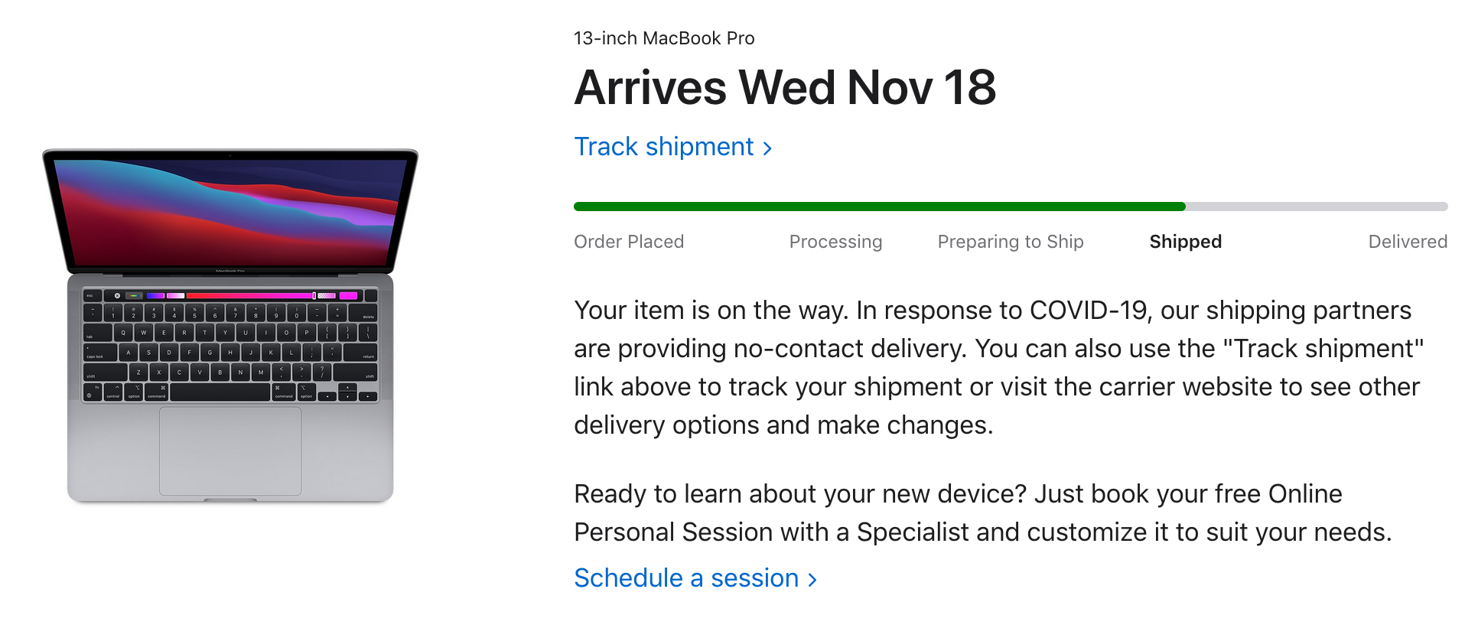The height and width of the screenshot is (628, 1465).
Task: Click the esc key on the Touch Bar
Action: pos(90,295)
